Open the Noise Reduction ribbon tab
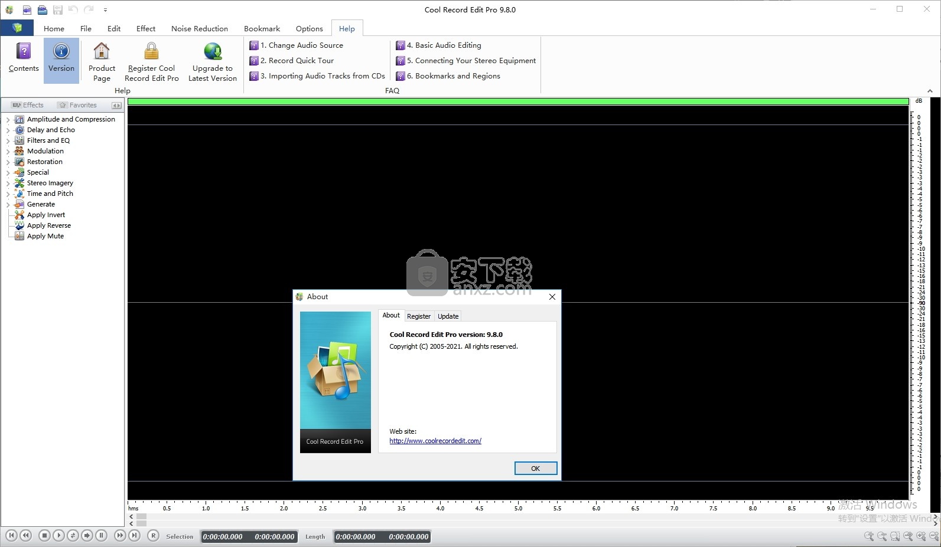The width and height of the screenshot is (941, 547). coord(200,28)
